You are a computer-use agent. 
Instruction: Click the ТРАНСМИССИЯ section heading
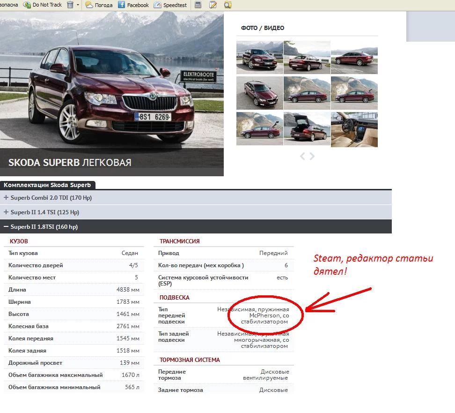pos(180,241)
